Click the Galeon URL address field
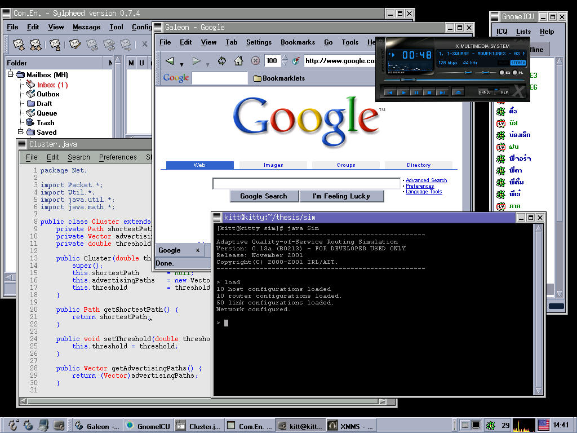The width and height of the screenshot is (577, 433). pyautogui.click(x=340, y=61)
